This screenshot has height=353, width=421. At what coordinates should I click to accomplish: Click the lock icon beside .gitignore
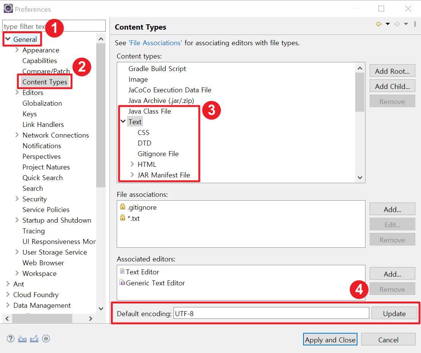point(122,207)
